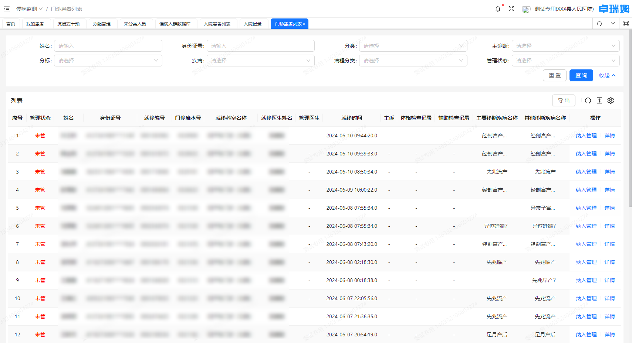Maximize content area icon in tab bar

(x=626, y=23)
